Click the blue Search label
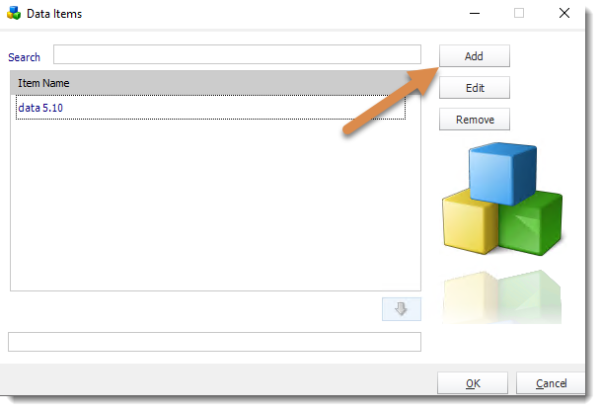The width and height of the screenshot is (600, 411). (24, 57)
